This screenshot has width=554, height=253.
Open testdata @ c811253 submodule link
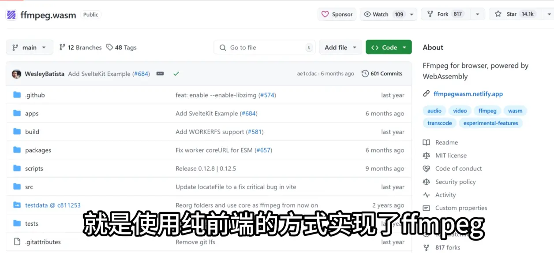pyautogui.click(x=53, y=205)
